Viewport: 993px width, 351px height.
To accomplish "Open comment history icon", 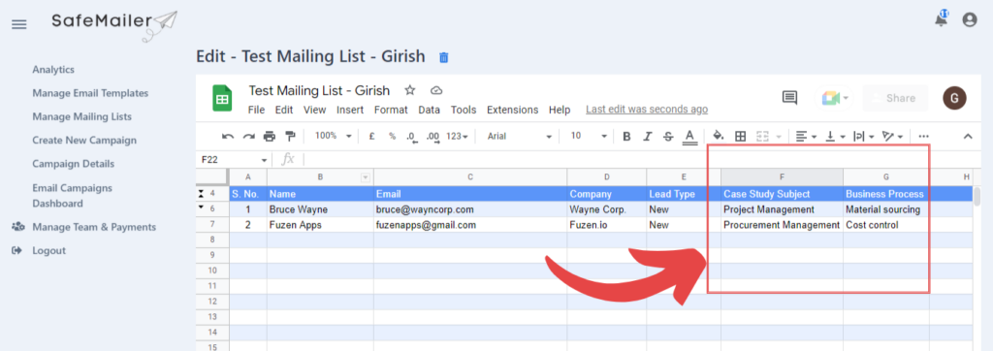I will click(x=789, y=98).
